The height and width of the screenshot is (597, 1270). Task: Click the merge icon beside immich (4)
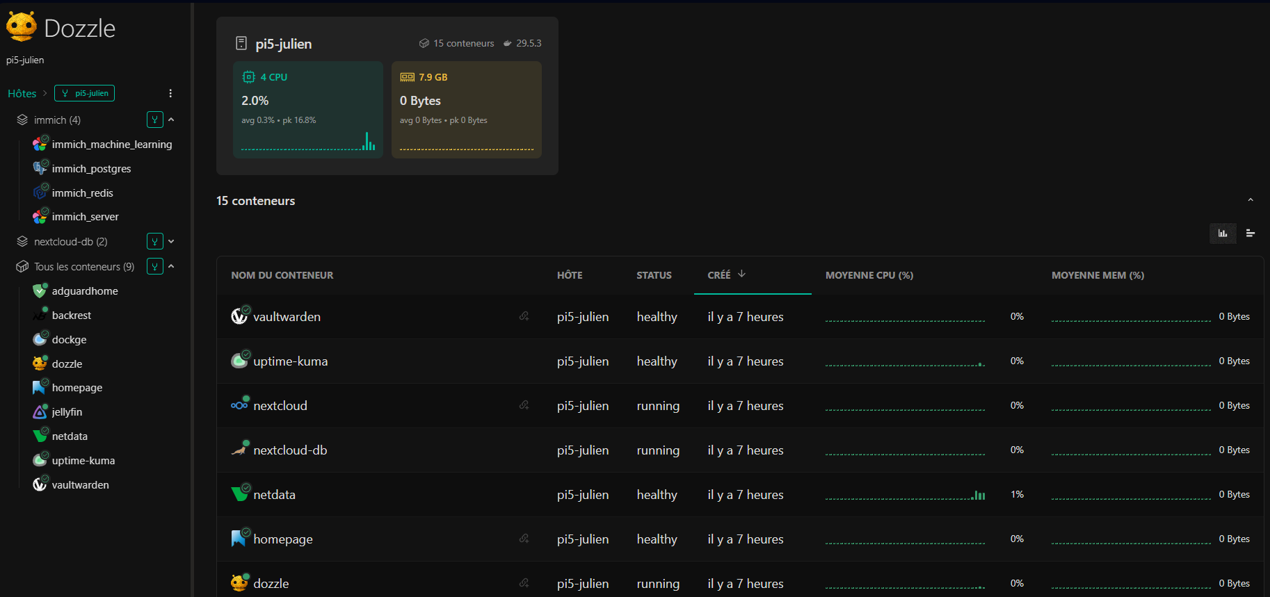click(155, 120)
